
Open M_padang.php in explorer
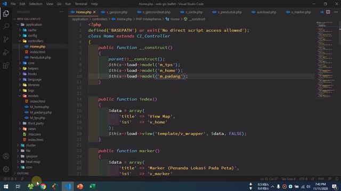click(x=40, y=112)
